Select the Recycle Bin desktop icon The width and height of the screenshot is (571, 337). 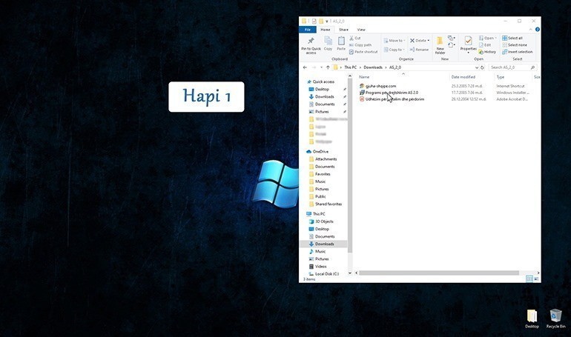coord(555,318)
